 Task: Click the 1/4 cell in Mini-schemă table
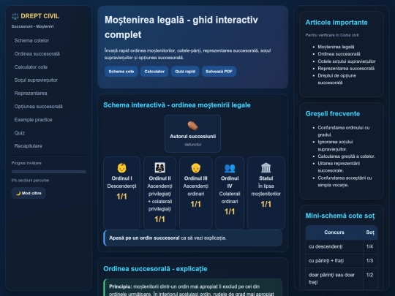coord(370,247)
